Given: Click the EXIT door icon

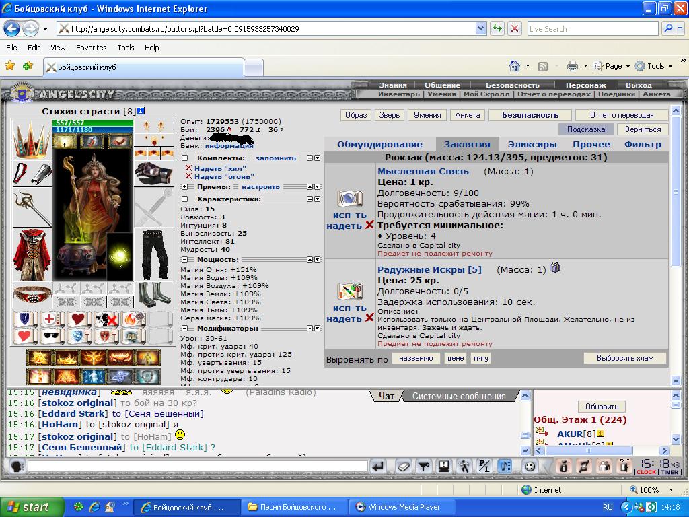Looking at the screenshot, I should (x=624, y=466).
